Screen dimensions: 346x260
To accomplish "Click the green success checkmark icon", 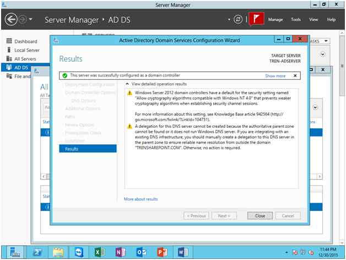I will coord(64,75).
